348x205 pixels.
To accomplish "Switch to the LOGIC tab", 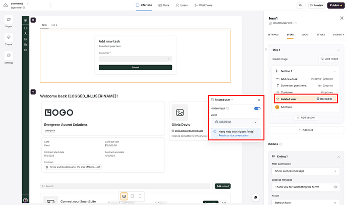I will coord(305,34).
